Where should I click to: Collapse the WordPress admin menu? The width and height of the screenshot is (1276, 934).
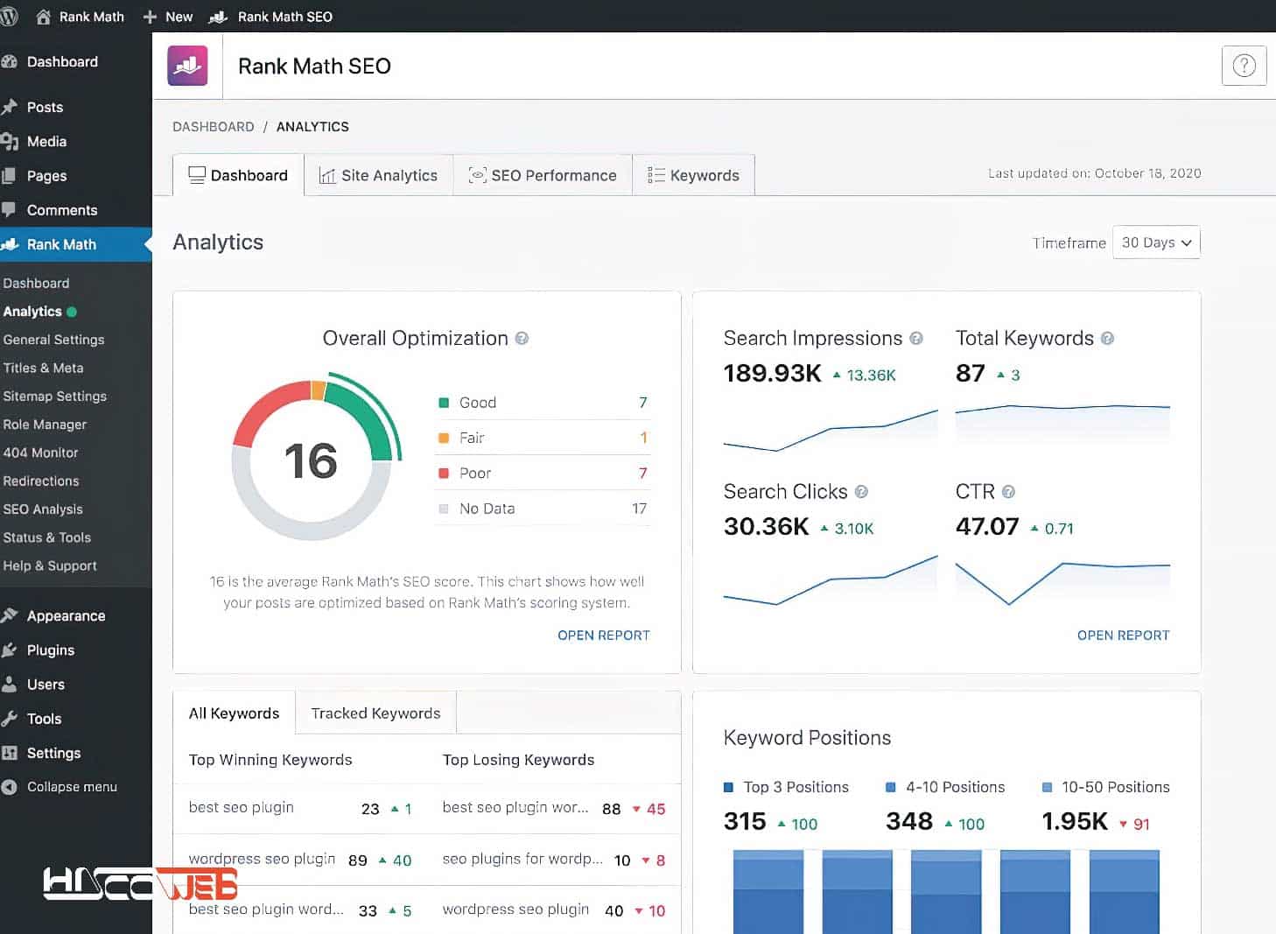click(60, 787)
